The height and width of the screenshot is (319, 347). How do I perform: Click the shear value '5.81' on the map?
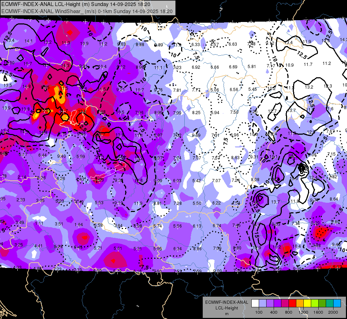coord(252,66)
